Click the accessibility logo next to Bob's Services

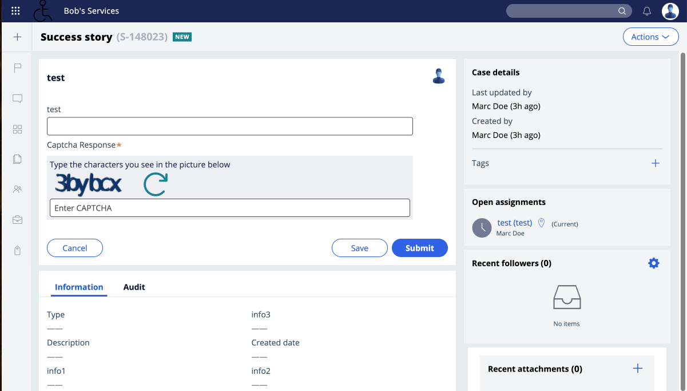[43, 11]
